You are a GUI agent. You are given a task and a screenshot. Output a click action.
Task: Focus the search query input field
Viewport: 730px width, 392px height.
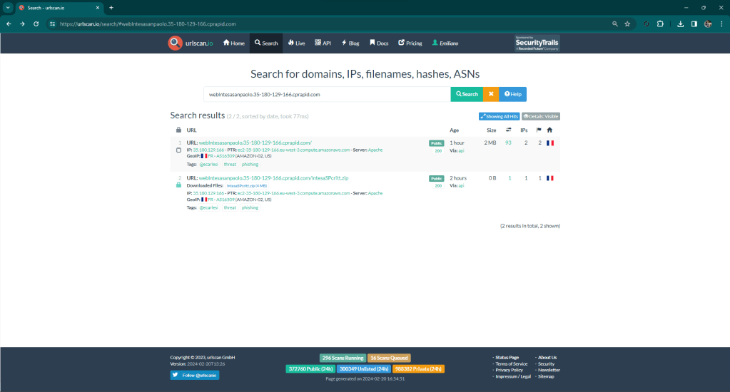pyautogui.click(x=327, y=94)
